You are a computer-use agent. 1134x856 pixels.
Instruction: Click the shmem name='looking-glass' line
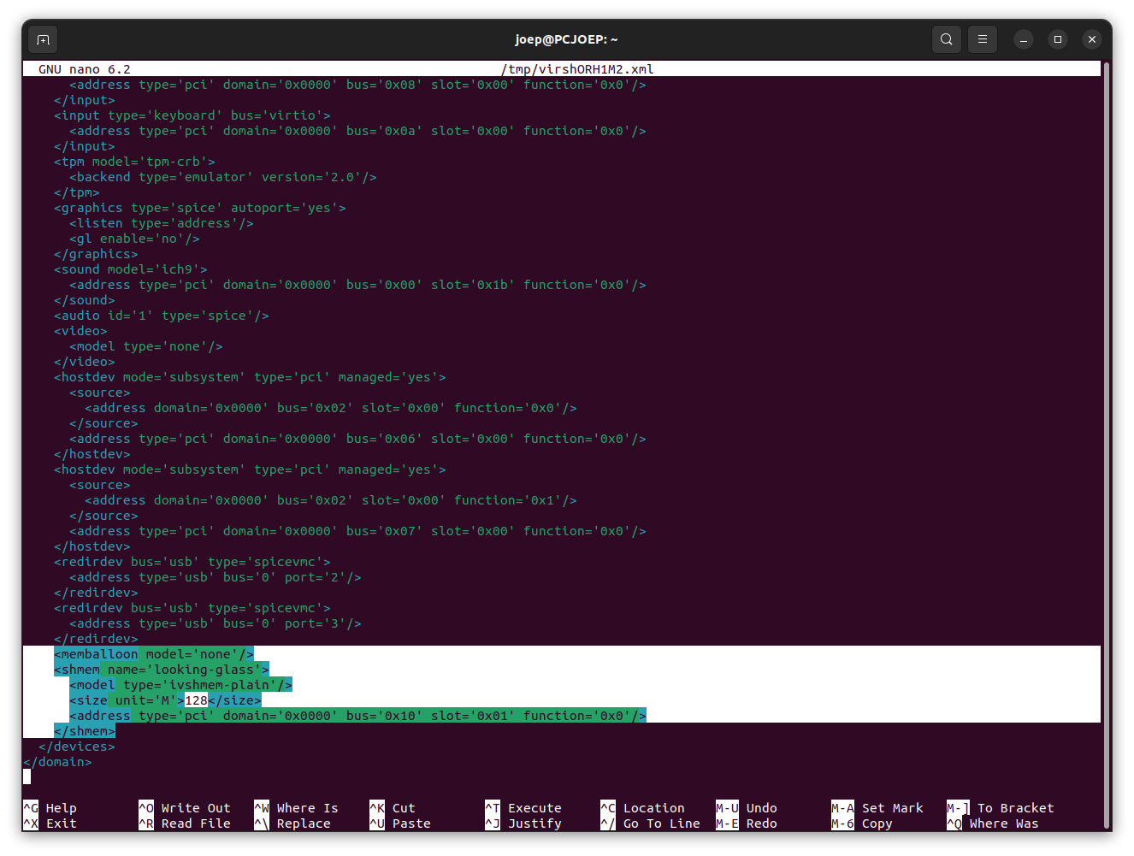click(162, 670)
